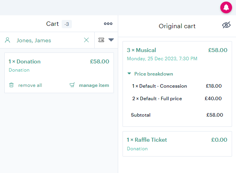Image resolution: width=236 pixels, height=173 pixels.
Task: Click the cart count badge showing -3
Action: pos(67,24)
